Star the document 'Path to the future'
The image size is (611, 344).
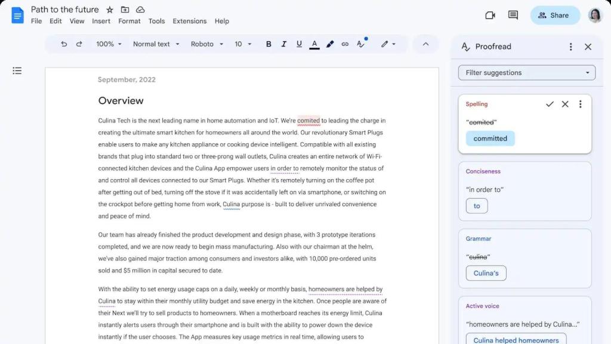click(x=109, y=10)
